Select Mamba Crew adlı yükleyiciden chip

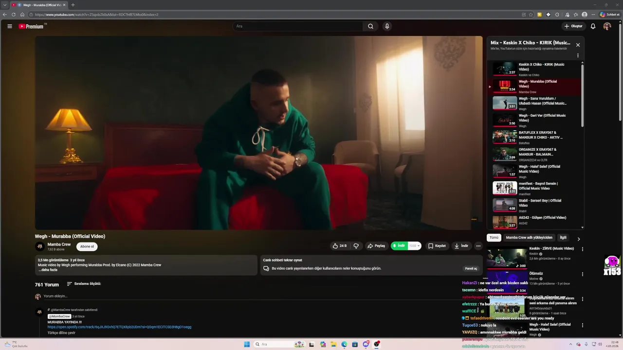pyautogui.click(x=529, y=238)
